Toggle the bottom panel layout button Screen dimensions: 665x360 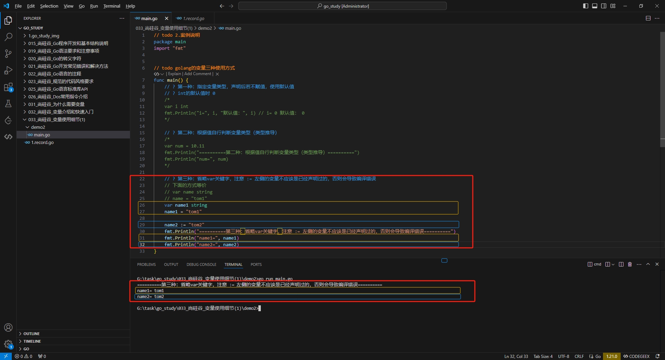click(595, 6)
